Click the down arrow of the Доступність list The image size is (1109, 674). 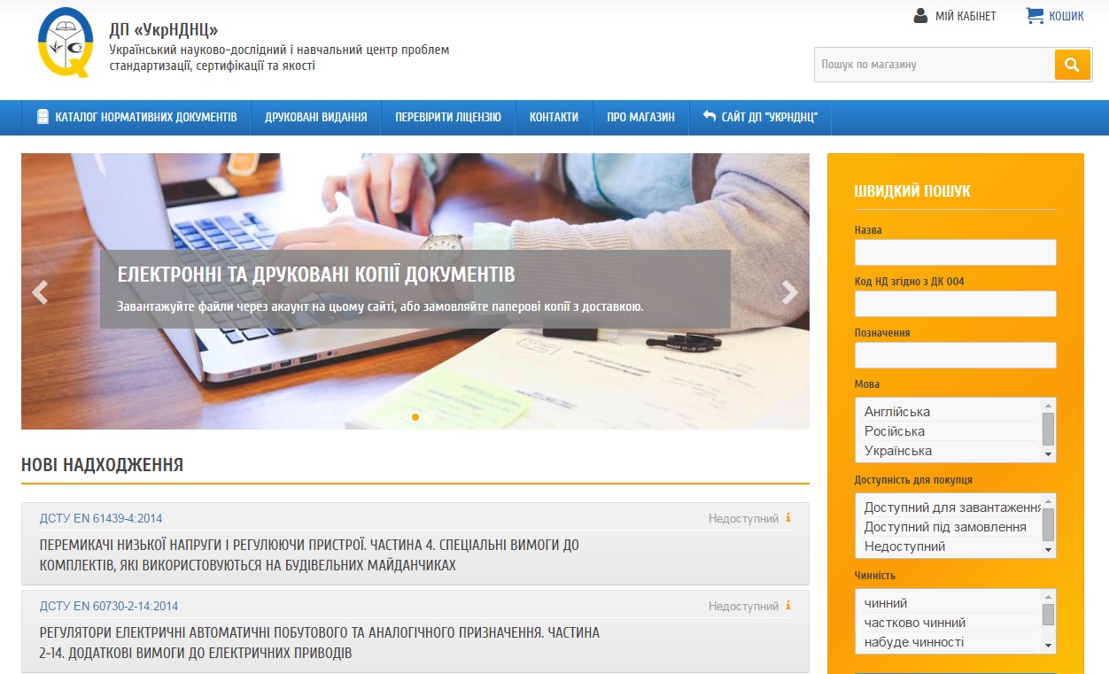tap(1049, 551)
